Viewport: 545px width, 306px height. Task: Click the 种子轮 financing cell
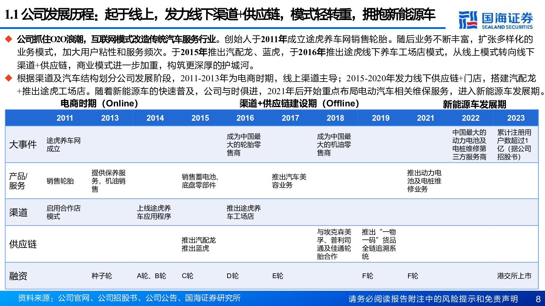(x=102, y=276)
